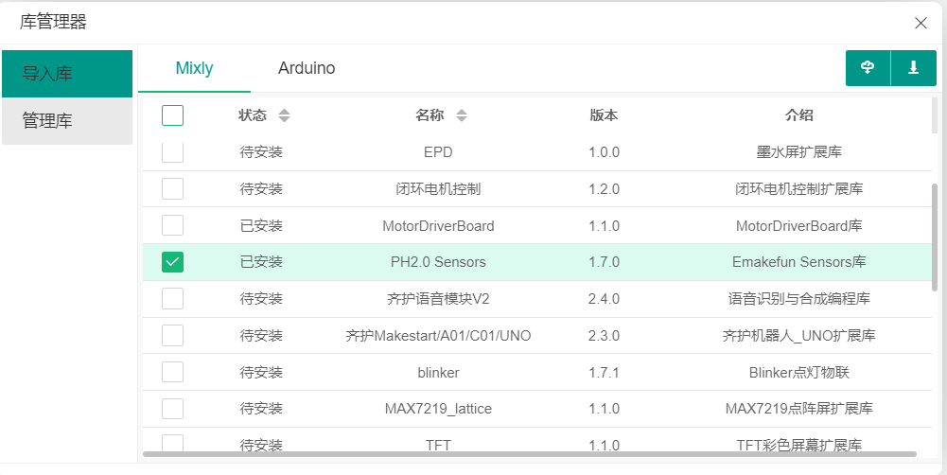Screen dimensions: 947x475
Task: Switch to the Arduino tab
Action: 307,68
